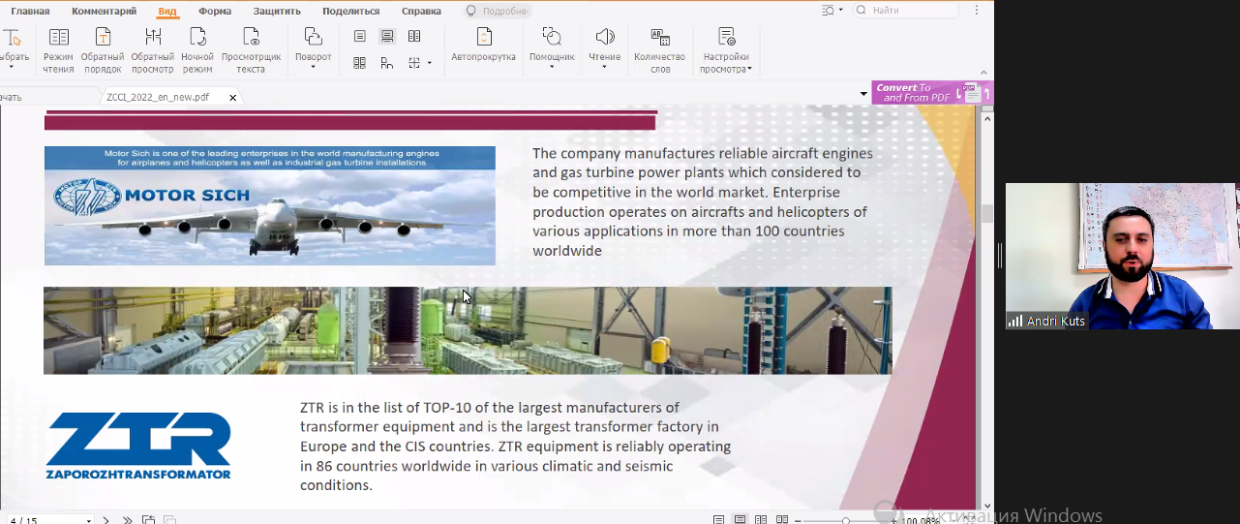The width and height of the screenshot is (1240, 524).
Task: Collapse the ribbon with the chevron
Action: (x=984, y=73)
